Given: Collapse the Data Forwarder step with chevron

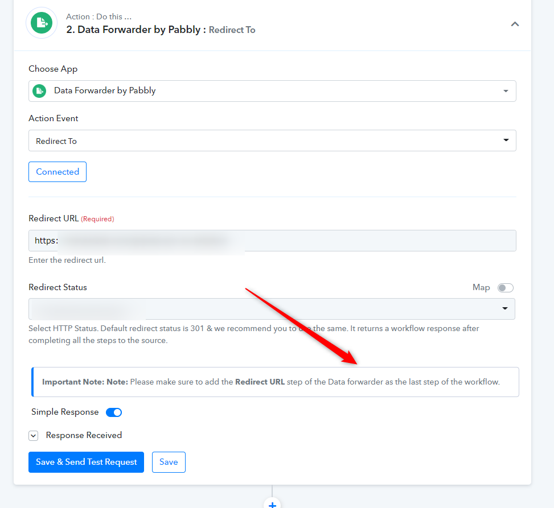Looking at the screenshot, I should click(x=515, y=24).
